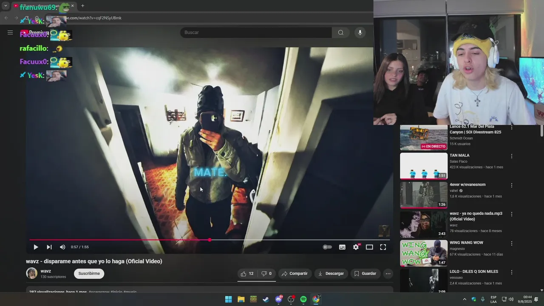Open notifications bell in taskbar
The image size is (544, 306).
pos(536,299)
